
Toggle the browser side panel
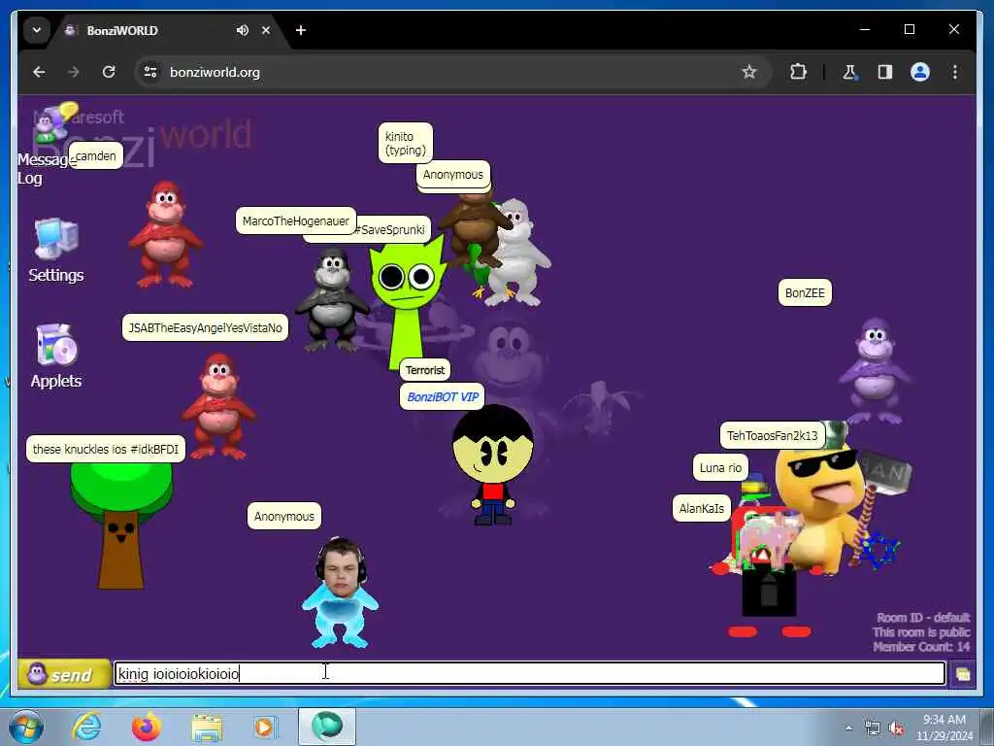(885, 72)
